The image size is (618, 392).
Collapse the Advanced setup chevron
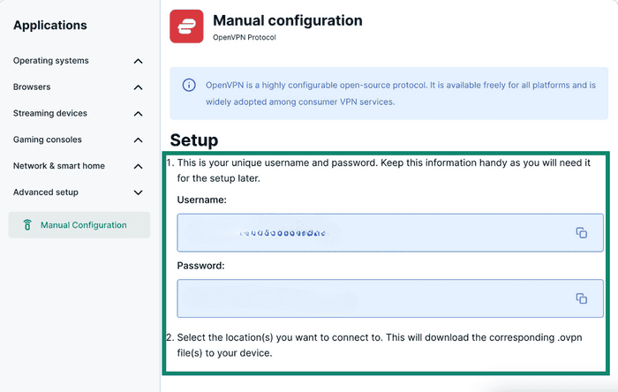(x=138, y=192)
